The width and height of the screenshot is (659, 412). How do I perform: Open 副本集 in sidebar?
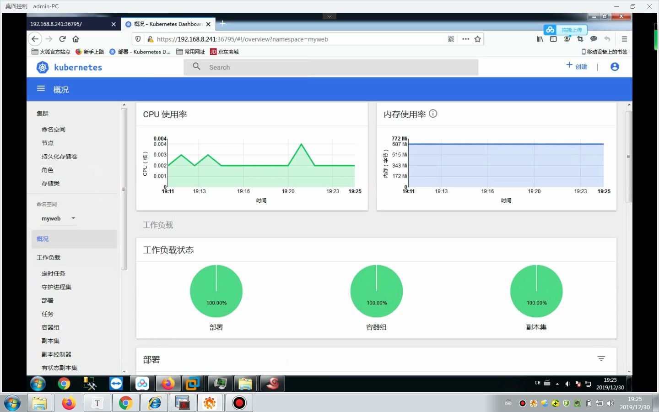[51, 341]
